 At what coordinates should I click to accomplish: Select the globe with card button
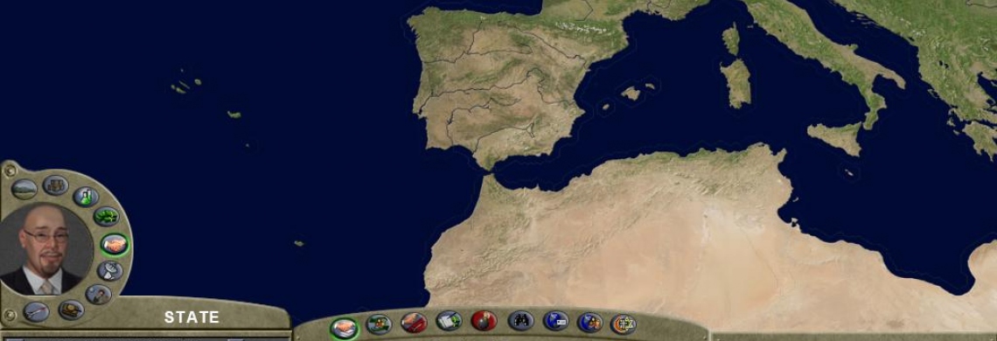(555, 321)
